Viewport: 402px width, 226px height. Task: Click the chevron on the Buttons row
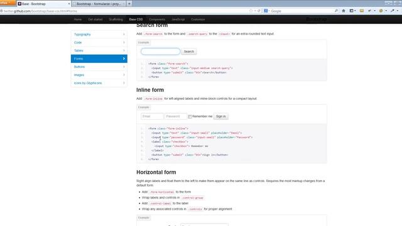(x=124, y=67)
